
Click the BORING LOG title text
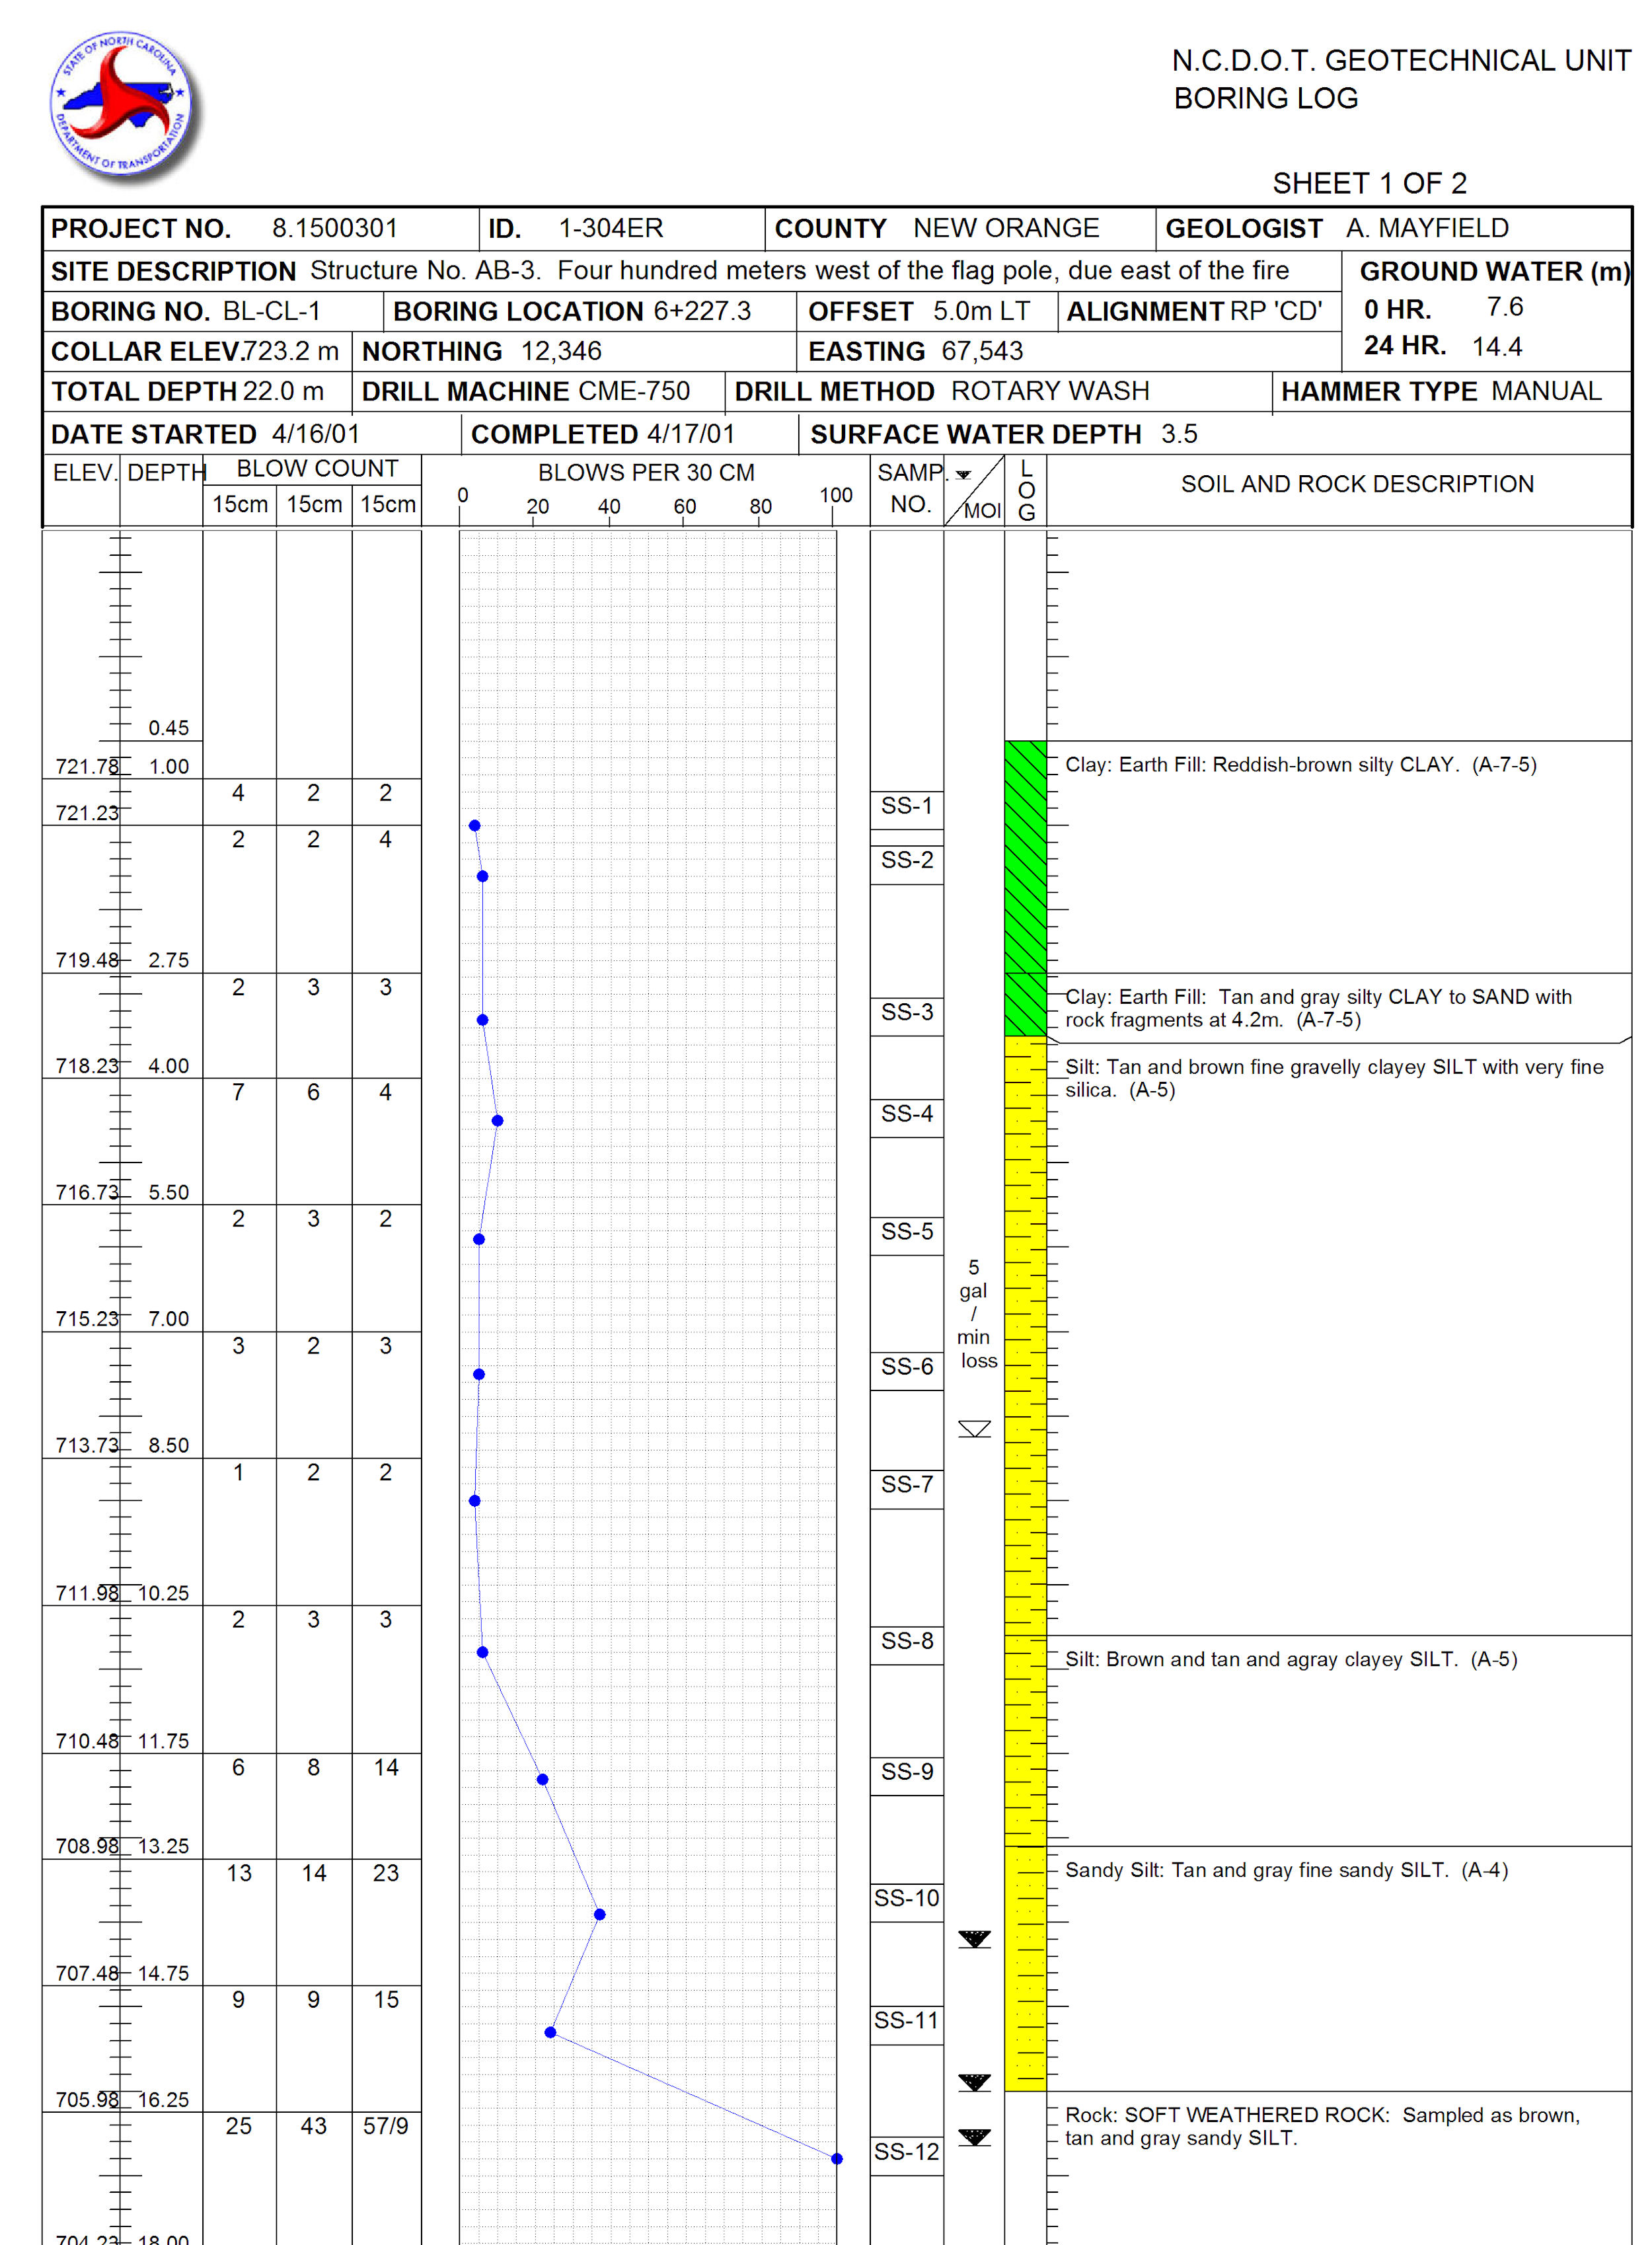1265,99
